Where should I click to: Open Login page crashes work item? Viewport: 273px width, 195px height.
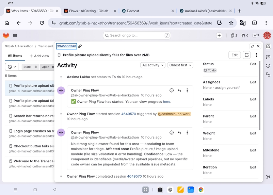[30, 133]
